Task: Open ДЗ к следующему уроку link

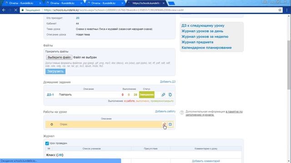Action: [x=203, y=25]
